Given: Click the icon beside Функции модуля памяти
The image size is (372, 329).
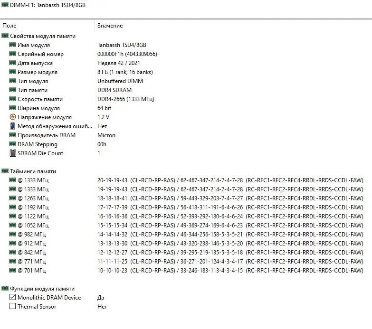Looking at the screenshot, I should [5, 289].
